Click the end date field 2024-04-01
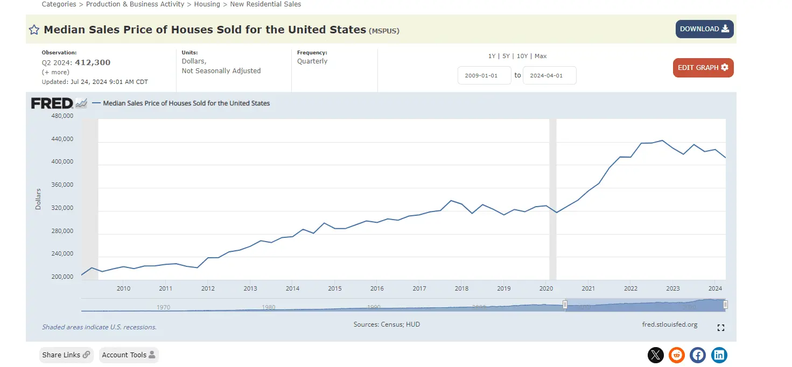The image size is (792, 367). pyautogui.click(x=549, y=75)
